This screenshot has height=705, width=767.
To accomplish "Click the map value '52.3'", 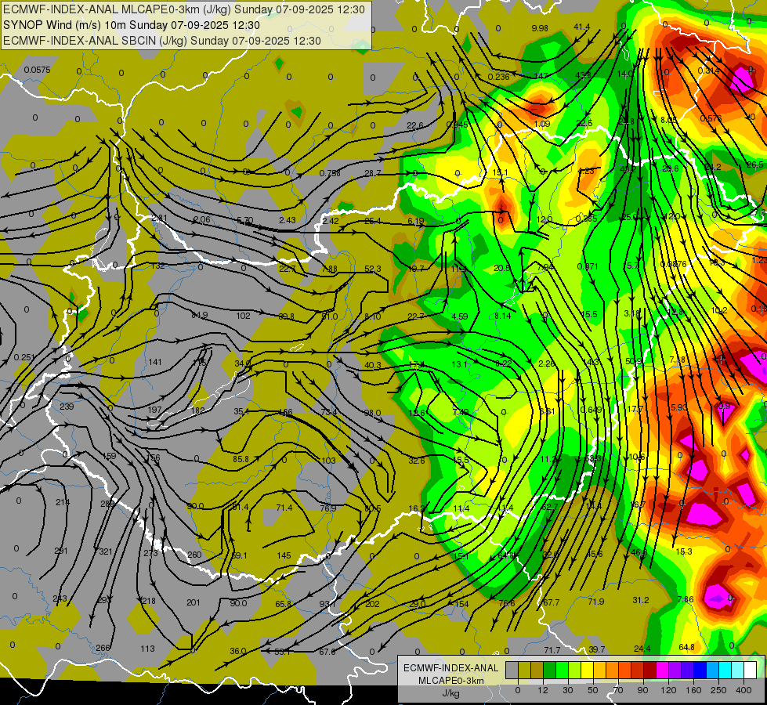I will pos(373,269).
